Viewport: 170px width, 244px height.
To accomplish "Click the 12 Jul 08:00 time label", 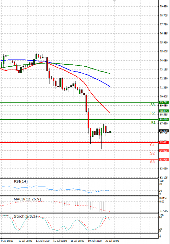I will [25, 241].
